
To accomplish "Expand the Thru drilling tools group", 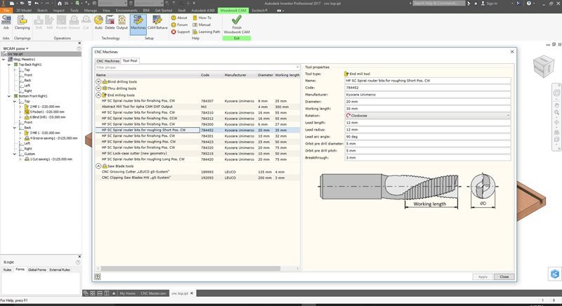I will (98, 88).
